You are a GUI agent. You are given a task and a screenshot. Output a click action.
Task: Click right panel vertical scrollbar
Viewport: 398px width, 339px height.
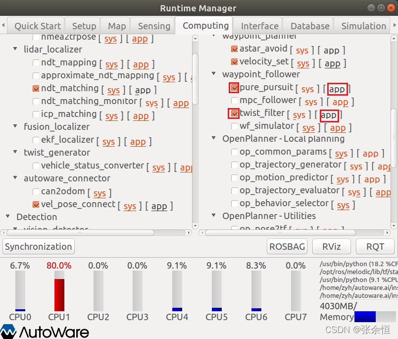point(394,138)
